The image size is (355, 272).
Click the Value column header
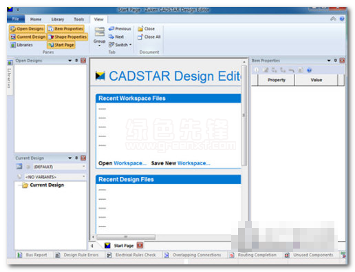click(x=316, y=80)
